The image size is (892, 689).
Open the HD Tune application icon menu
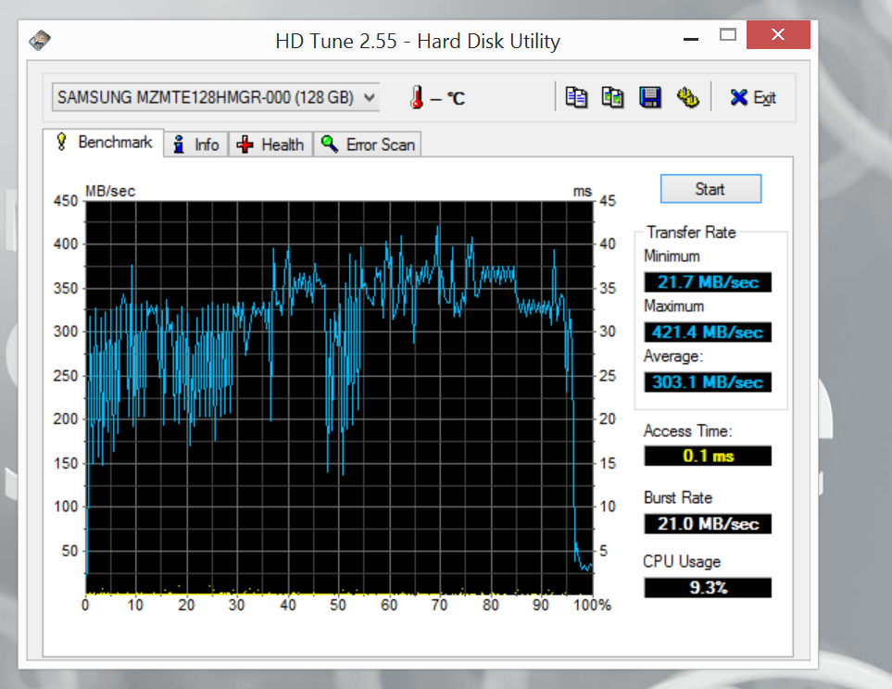(40, 41)
